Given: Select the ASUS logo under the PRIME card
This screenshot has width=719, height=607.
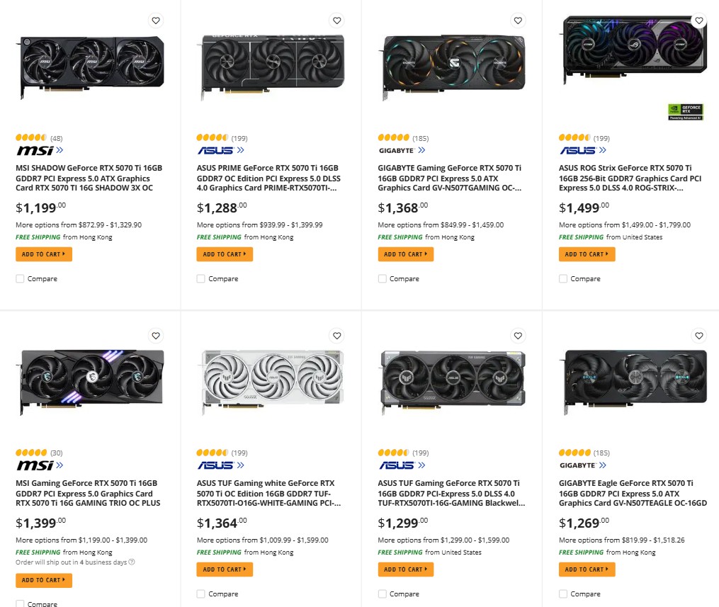Looking at the screenshot, I should tap(217, 150).
